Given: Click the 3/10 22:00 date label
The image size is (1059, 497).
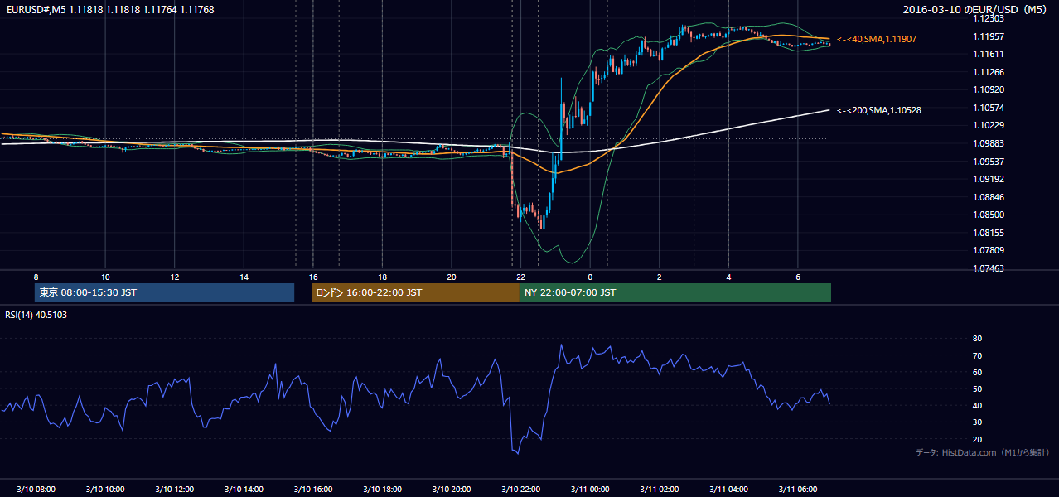Looking at the screenshot, I should (520, 489).
